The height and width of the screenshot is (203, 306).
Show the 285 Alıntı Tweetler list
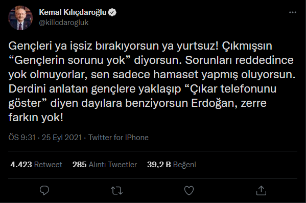[x=105, y=165]
